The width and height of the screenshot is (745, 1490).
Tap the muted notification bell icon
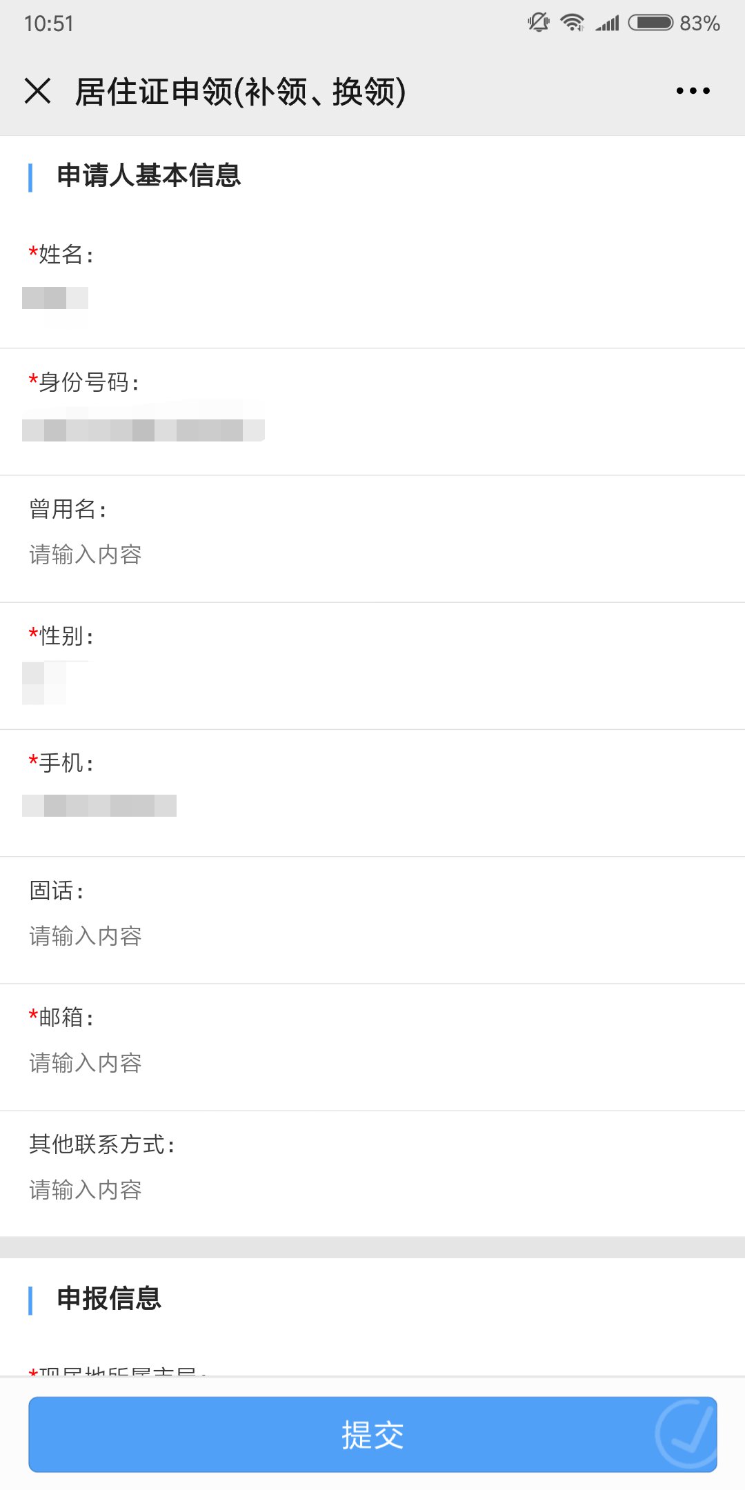pos(538,23)
